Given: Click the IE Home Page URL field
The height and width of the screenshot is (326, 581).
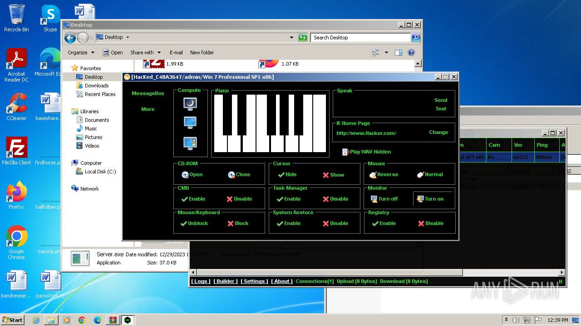Looking at the screenshot, I should pyautogui.click(x=366, y=133).
